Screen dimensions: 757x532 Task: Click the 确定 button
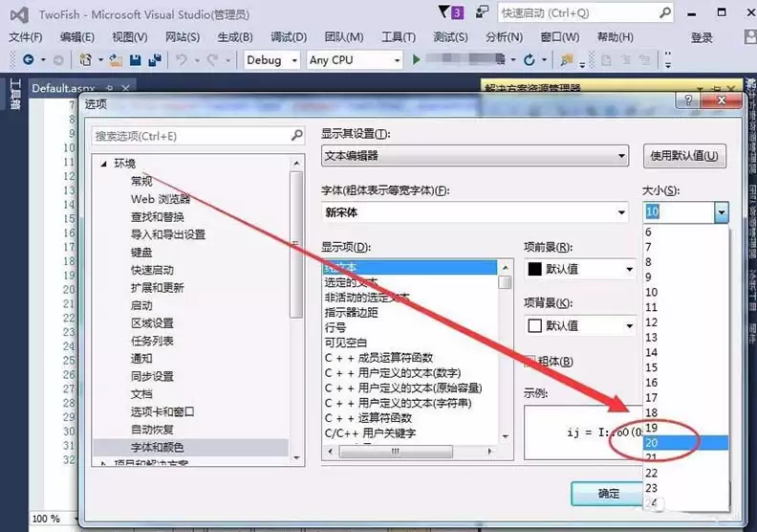pyautogui.click(x=608, y=494)
